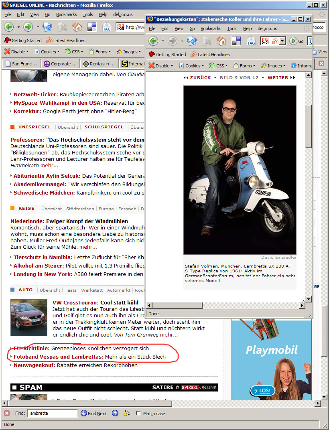The image size is (329, 430).
Task: Open the Bookmarks menu in popup window
Action: (x=211, y=28)
